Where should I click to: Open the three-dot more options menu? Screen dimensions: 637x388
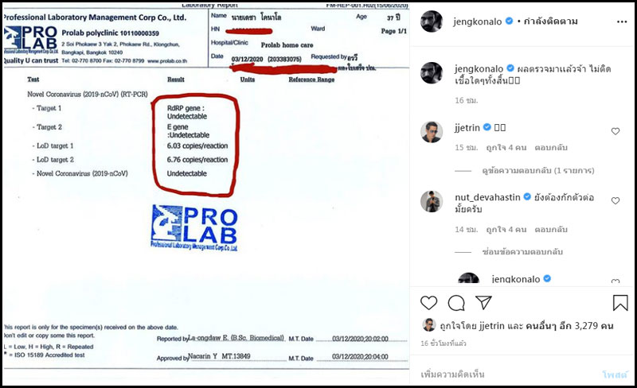point(622,22)
